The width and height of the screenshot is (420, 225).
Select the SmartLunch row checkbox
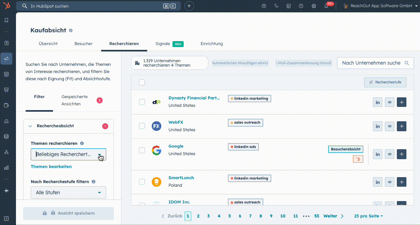142,182
